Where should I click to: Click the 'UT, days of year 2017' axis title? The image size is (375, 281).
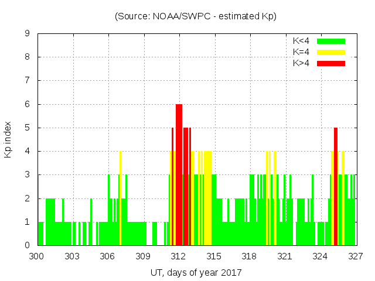[x=196, y=272]
